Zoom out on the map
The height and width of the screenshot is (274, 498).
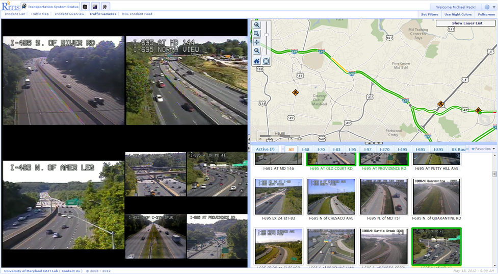coord(257,51)
